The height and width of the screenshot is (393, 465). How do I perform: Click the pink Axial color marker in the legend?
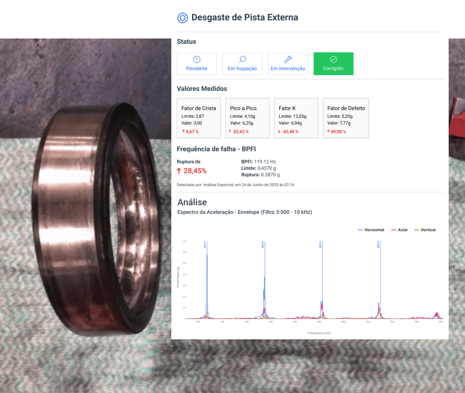(x=394, y=229)
